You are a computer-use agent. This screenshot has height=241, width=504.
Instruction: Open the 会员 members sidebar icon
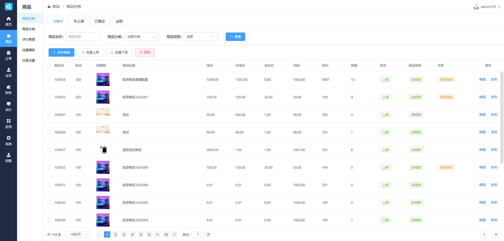[x=8, y=72]
